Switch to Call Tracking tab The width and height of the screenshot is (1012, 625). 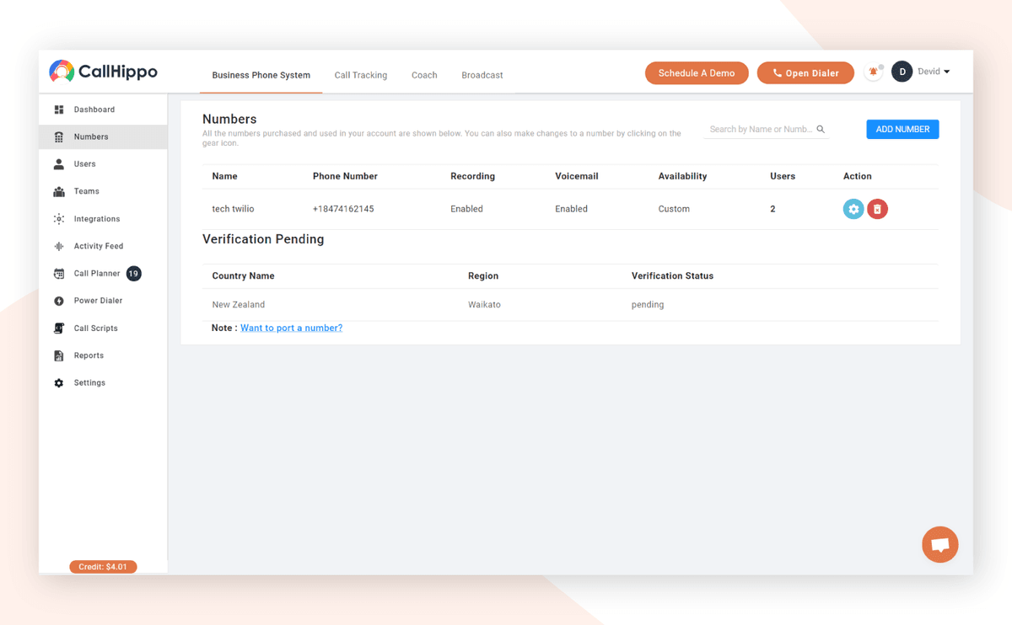pyautogui.click(x=361, y=75)
